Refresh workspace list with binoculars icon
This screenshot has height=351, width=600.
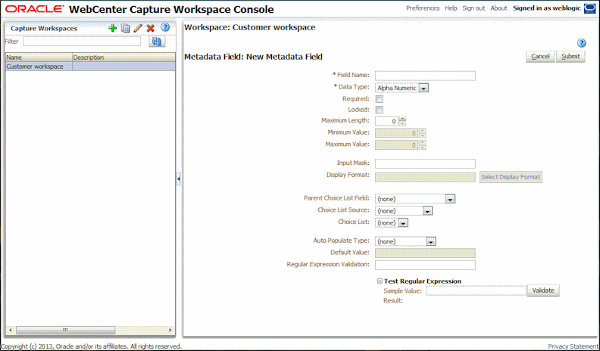157,42
